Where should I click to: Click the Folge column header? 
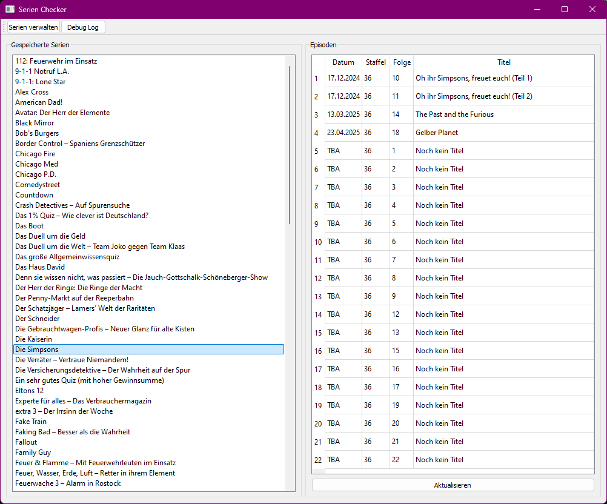402,62
